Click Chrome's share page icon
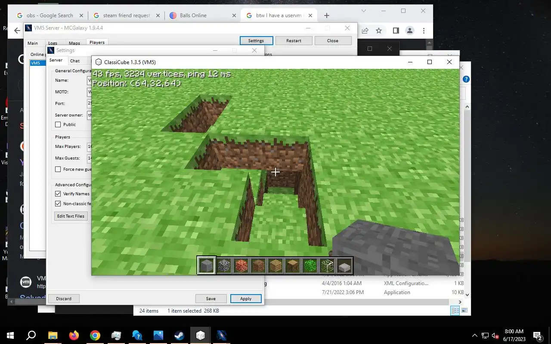Screen dimensions: 551x344 [365, 31]
